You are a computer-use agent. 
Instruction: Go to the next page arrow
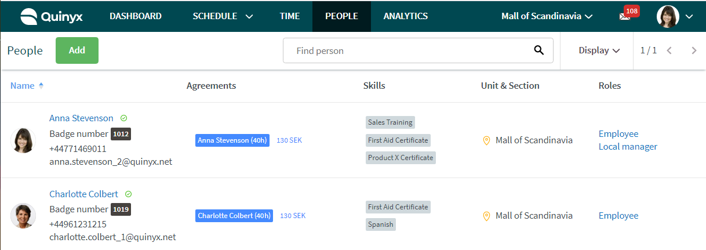(x=694, y=50)
